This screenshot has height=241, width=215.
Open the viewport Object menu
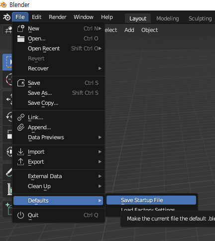pyautogui.click(x=149, y=30)
